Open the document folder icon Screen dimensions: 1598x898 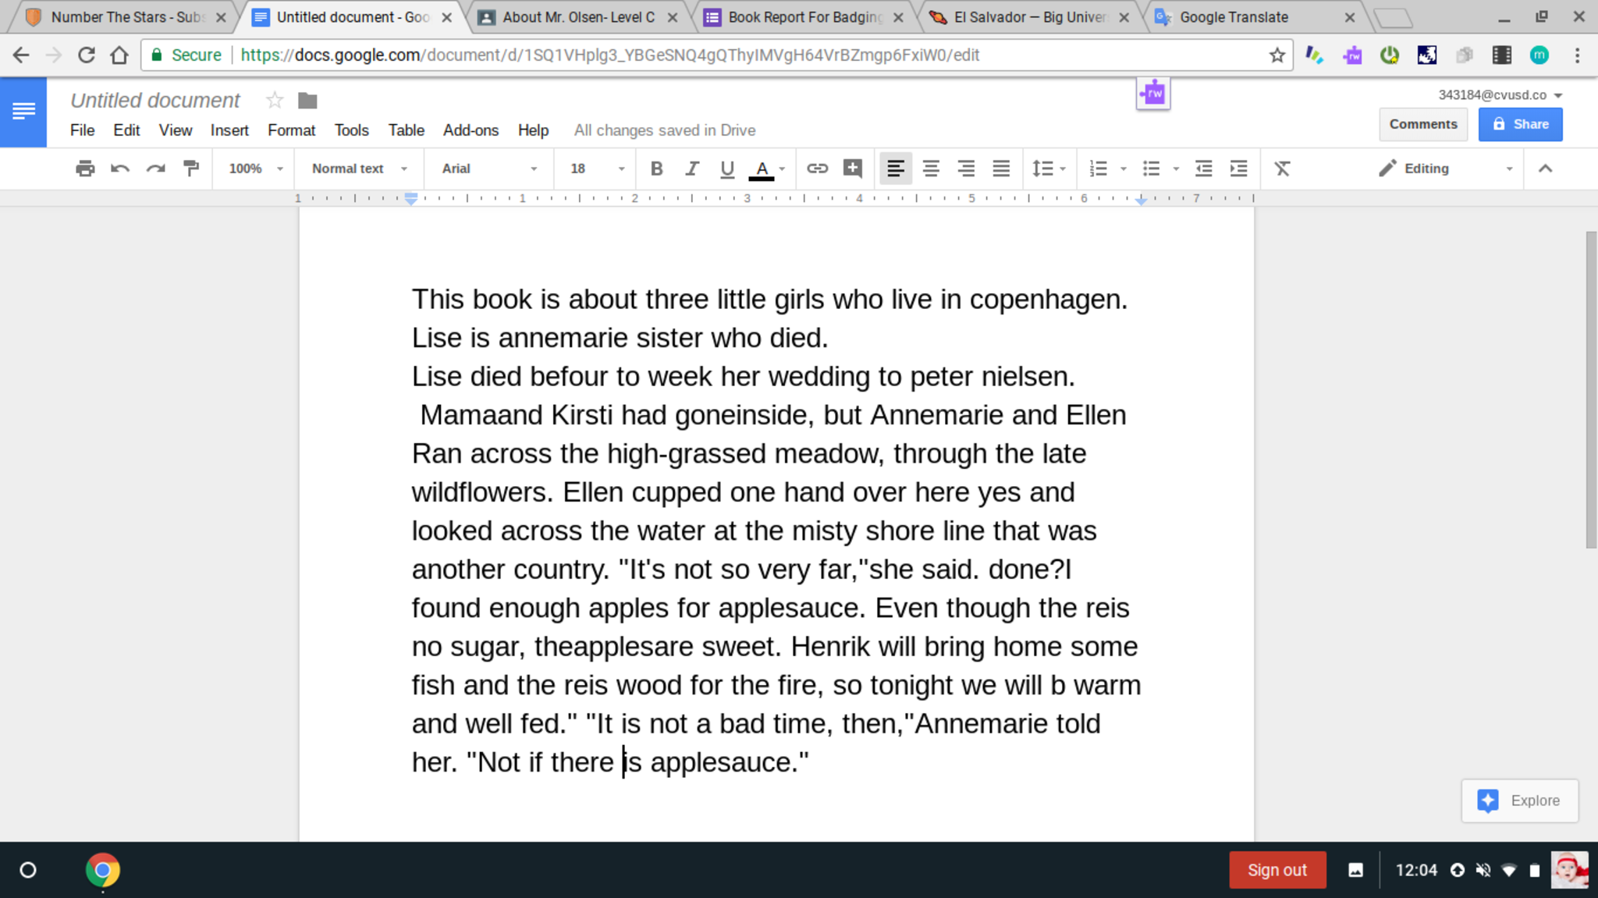[307, 101]
